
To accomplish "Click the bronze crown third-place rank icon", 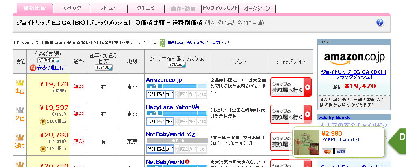I will pos(20,137).
